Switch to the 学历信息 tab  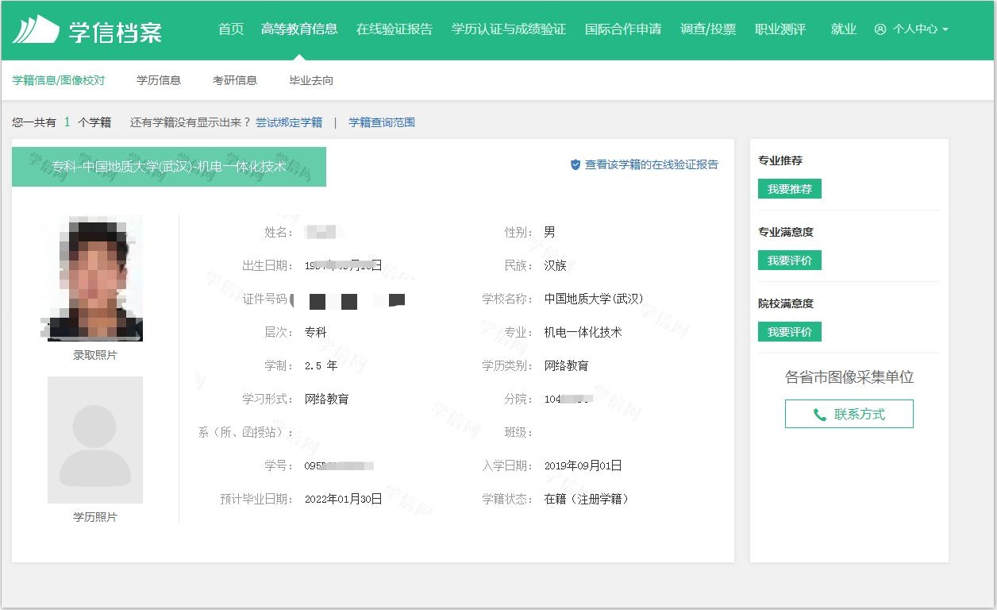coord(159,80)
